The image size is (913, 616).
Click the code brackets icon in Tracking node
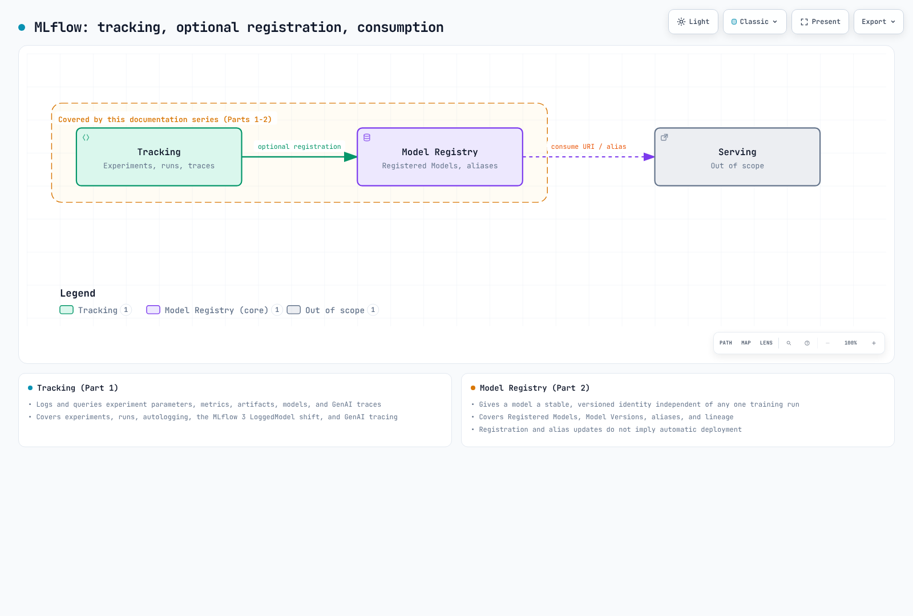click(86, 137)
